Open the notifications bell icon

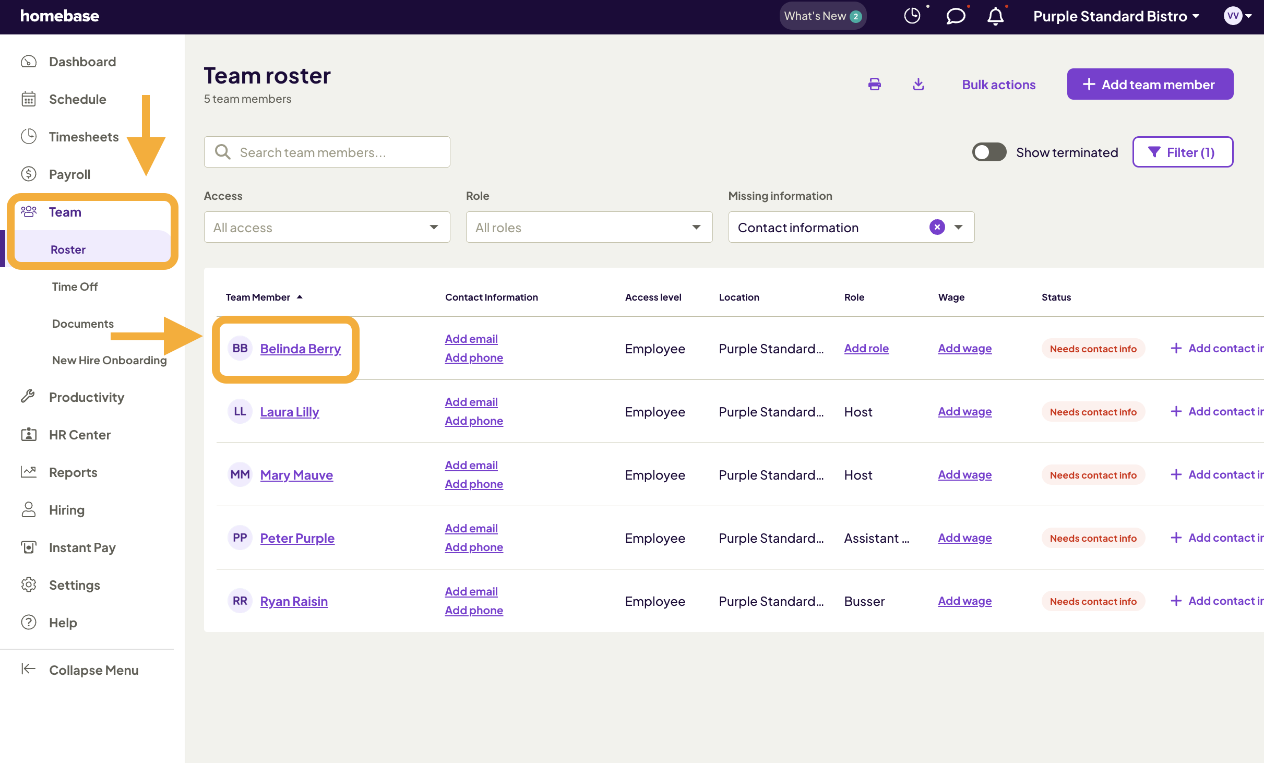pyautogui.click(x=995, y=16)
